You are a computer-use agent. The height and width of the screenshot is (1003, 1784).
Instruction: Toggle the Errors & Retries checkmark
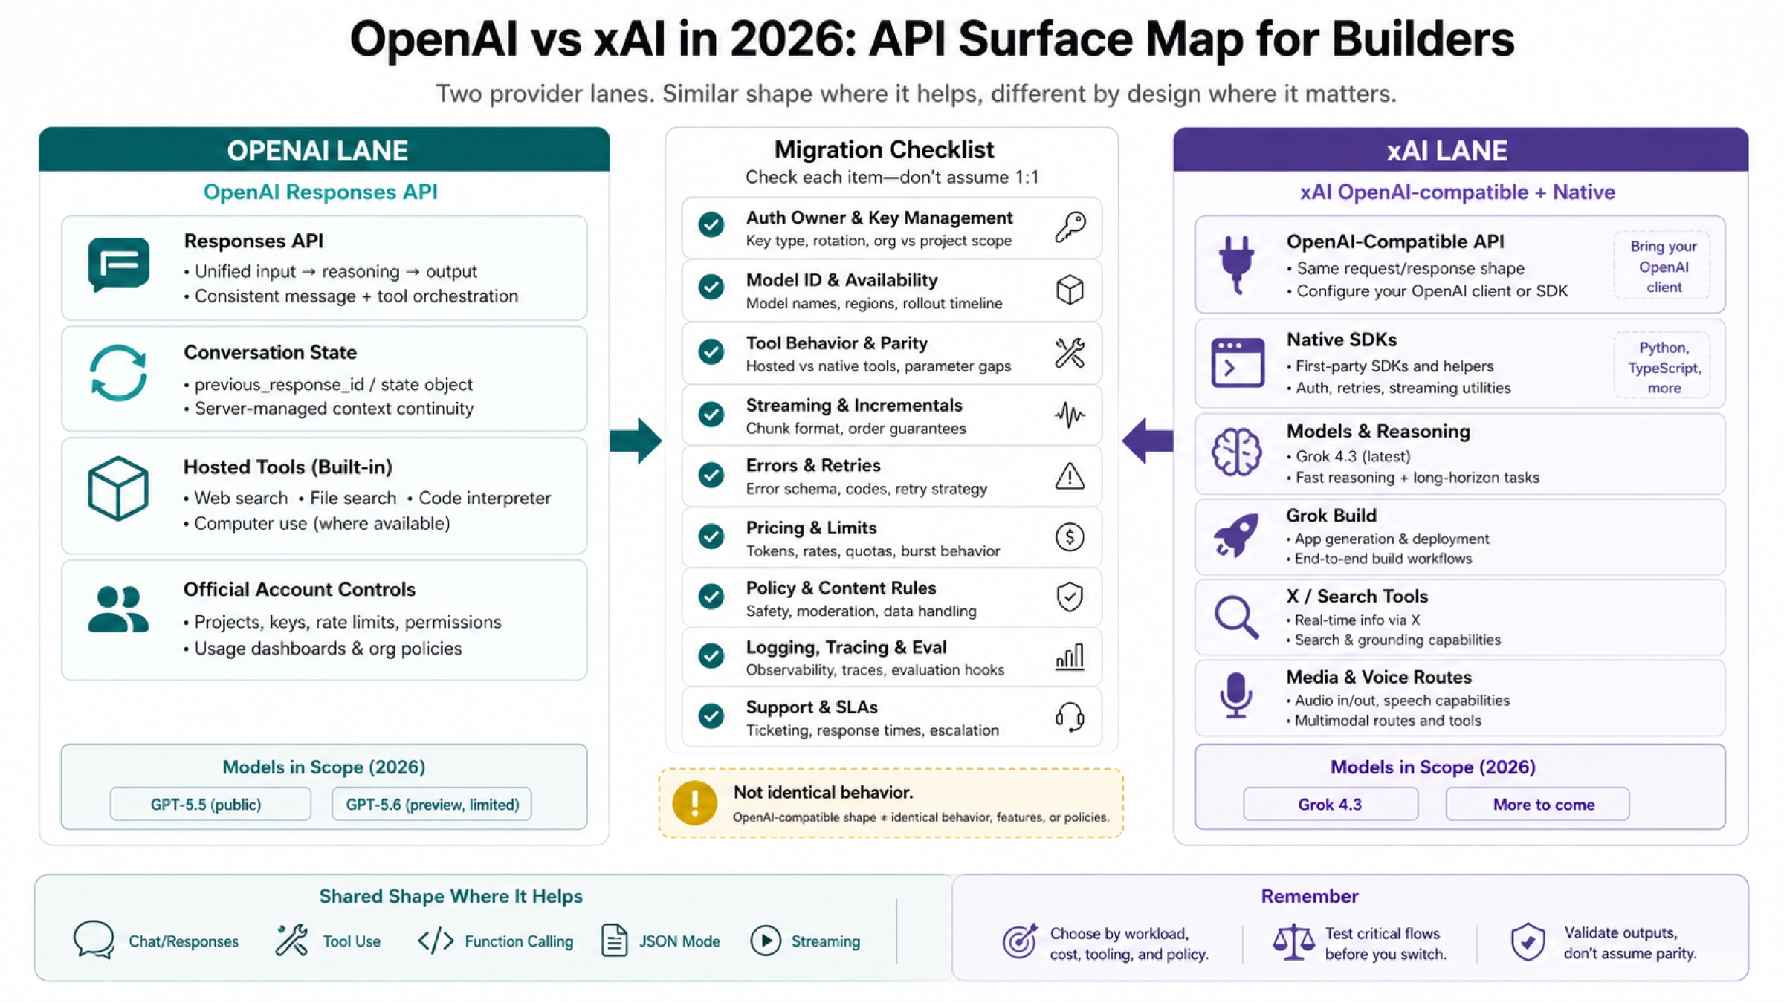pos(711,475)
